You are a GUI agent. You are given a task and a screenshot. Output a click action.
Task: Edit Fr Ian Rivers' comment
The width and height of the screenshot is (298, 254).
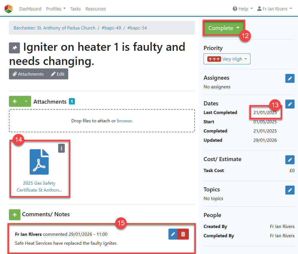[173, 234]
